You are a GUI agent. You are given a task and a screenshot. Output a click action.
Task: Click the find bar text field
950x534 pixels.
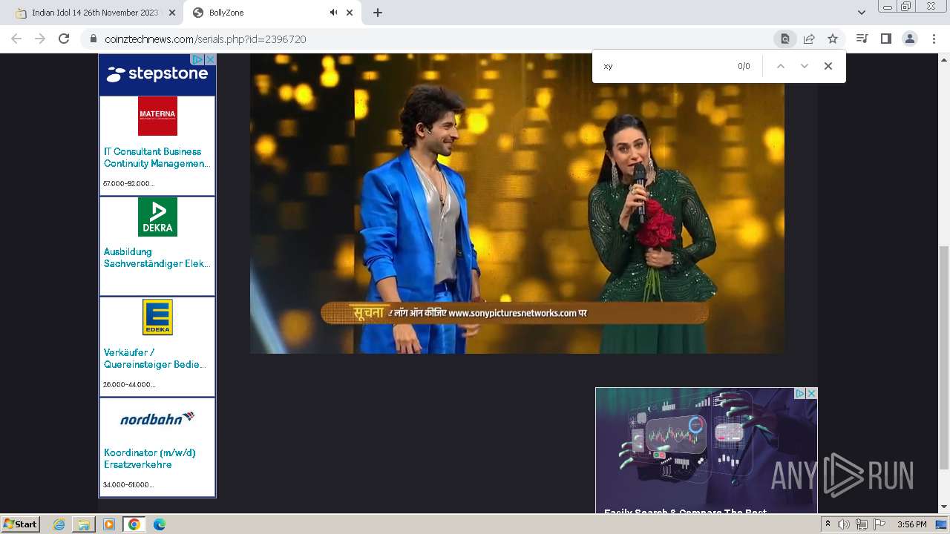tap(664, 66)
